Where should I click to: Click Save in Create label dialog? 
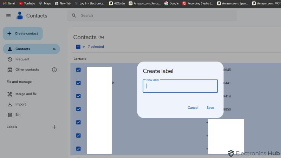pos(210,108)
